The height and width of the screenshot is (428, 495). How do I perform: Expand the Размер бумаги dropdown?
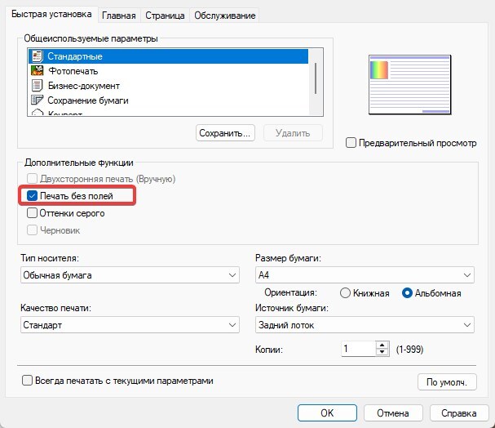pyautogui.click(x=364, y=275)
